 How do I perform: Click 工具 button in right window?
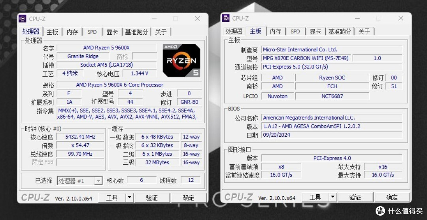pyautogui.click(x=315, y=197)
